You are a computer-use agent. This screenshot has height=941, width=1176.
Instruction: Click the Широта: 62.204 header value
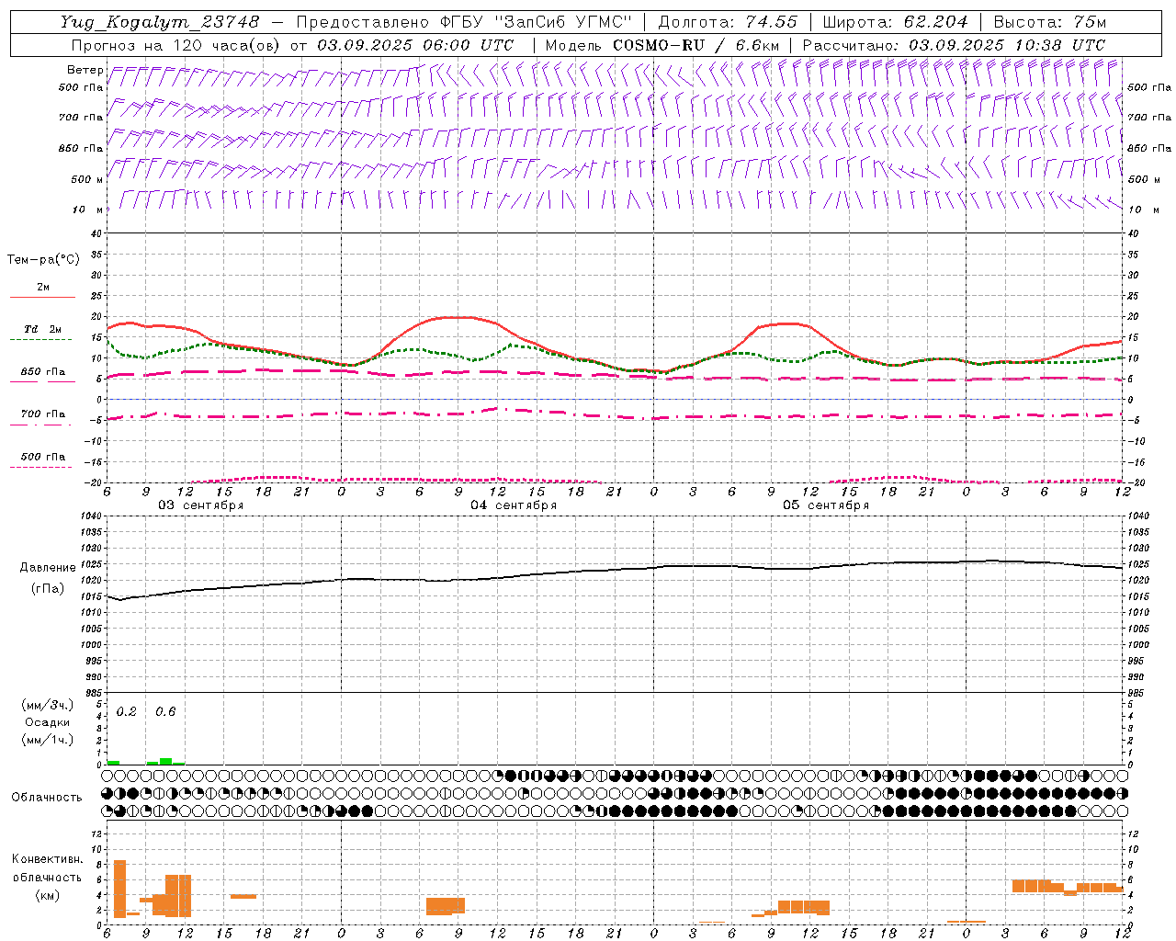pyautogui.click(x=896, y=21)
